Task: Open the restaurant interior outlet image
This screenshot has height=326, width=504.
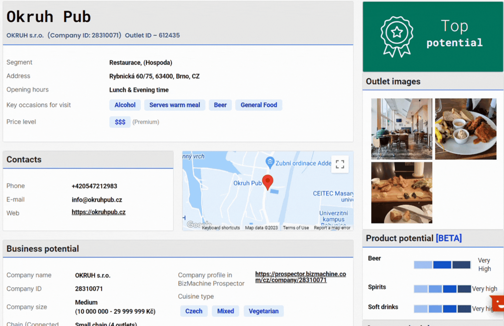Action: tap(402, 129)
